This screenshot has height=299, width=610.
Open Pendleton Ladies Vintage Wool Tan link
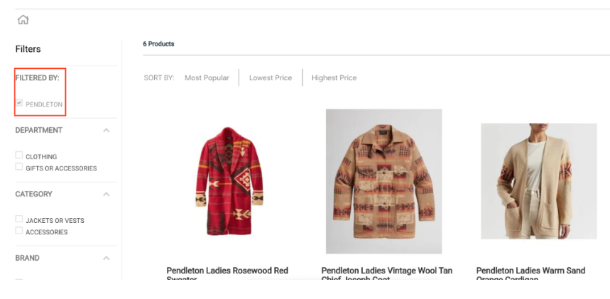pos(387,274)
